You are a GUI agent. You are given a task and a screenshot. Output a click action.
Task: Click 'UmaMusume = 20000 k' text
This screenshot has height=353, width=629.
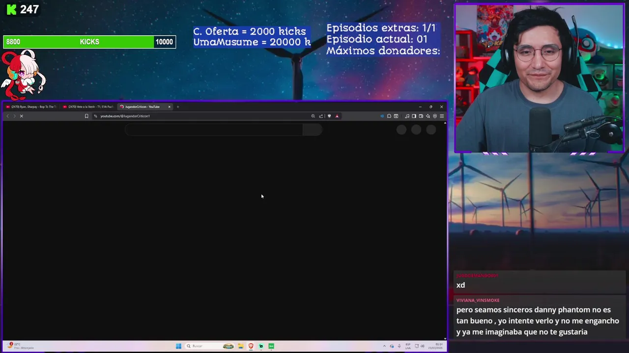[252, 42]
